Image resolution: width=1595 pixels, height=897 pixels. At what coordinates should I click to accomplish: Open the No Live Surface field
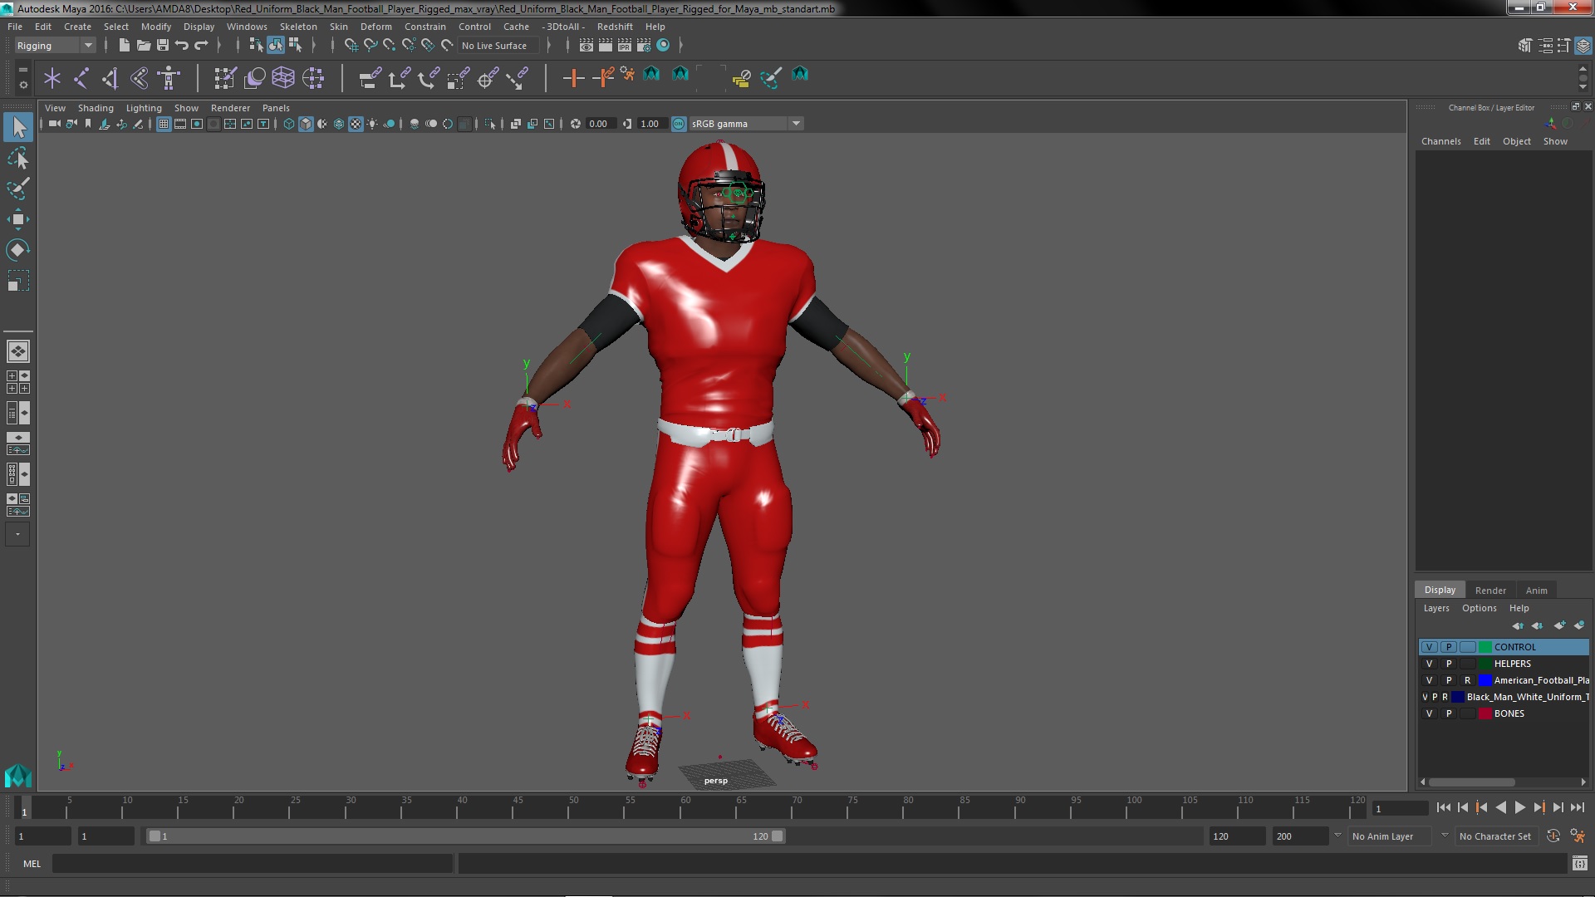(498, 46)
